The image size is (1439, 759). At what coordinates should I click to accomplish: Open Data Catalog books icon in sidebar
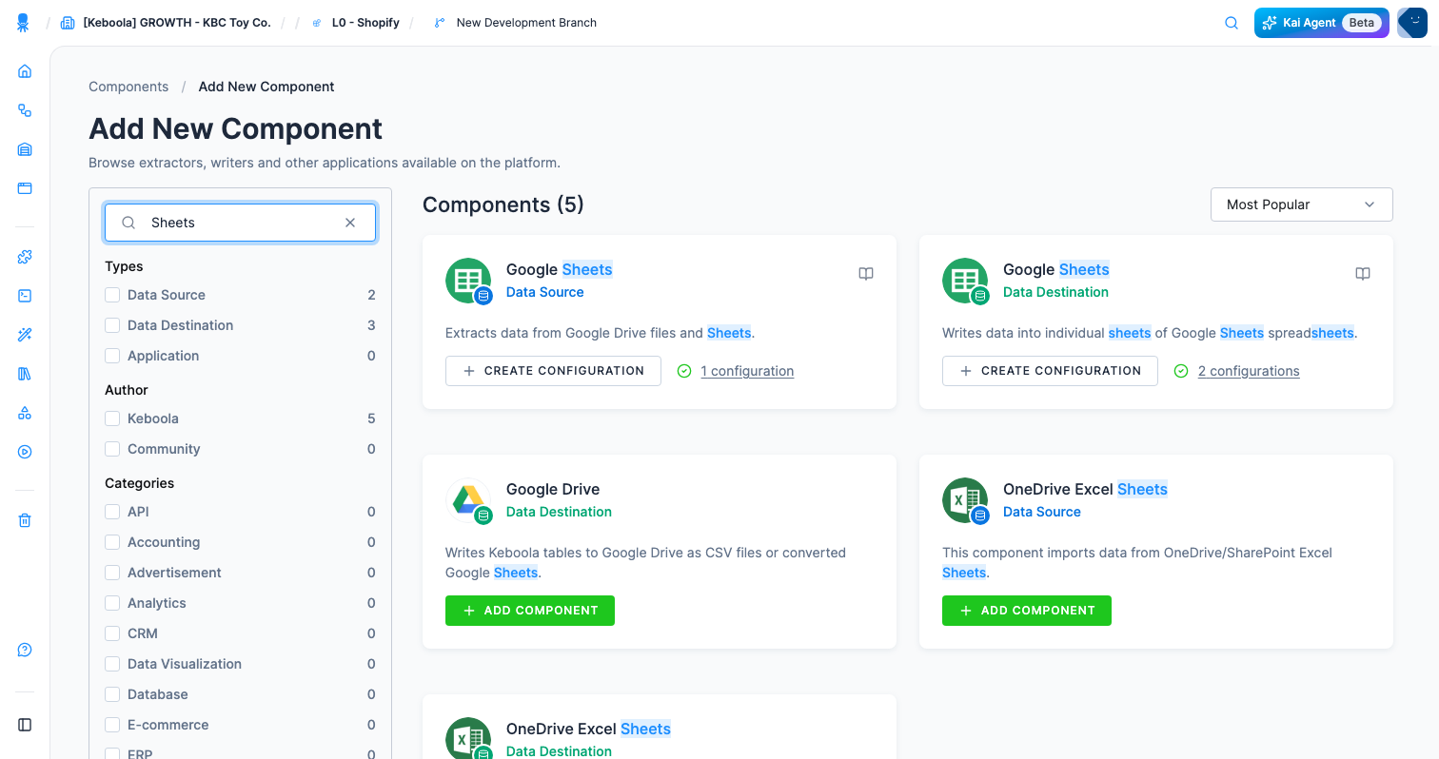point(25,374)
